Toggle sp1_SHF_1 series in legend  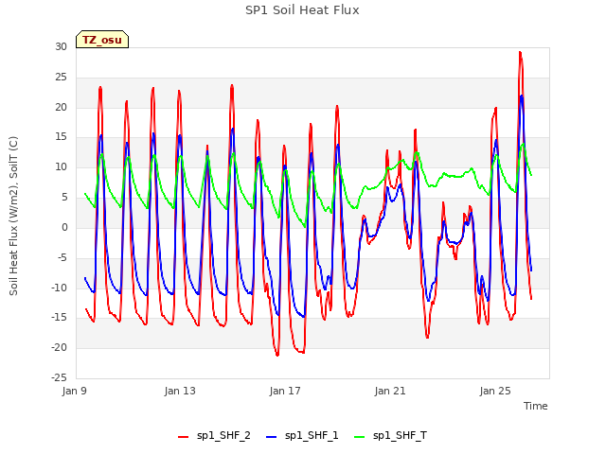pos(302,436)
